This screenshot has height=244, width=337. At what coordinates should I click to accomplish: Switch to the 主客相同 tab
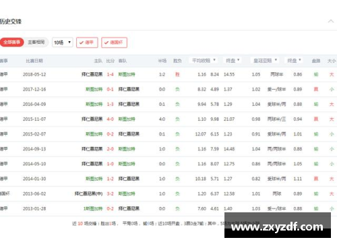[36, 42]
